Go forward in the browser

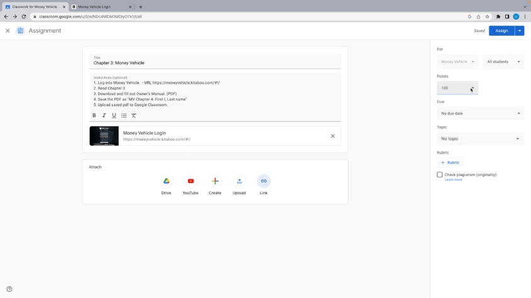[15, 16]
